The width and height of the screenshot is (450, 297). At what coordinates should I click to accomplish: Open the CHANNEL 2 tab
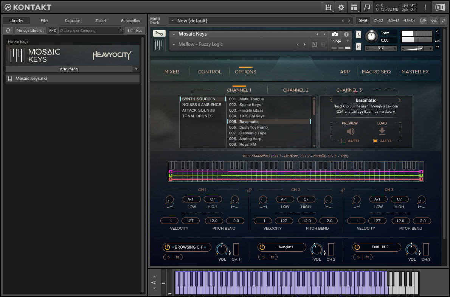pos(295,90)
